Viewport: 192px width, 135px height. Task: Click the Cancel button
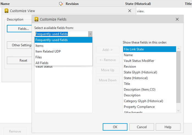point(141,127)
